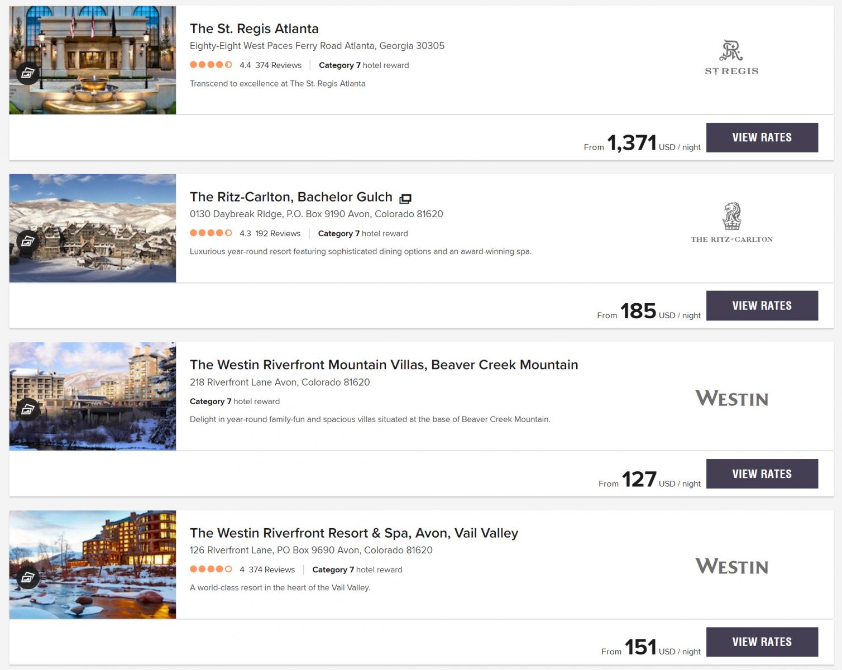The height and width of the screenshot is (670, 842).
Task: Click the Westin logo for Riverfront Resort & Spa
Action: [x=731, y=566]
